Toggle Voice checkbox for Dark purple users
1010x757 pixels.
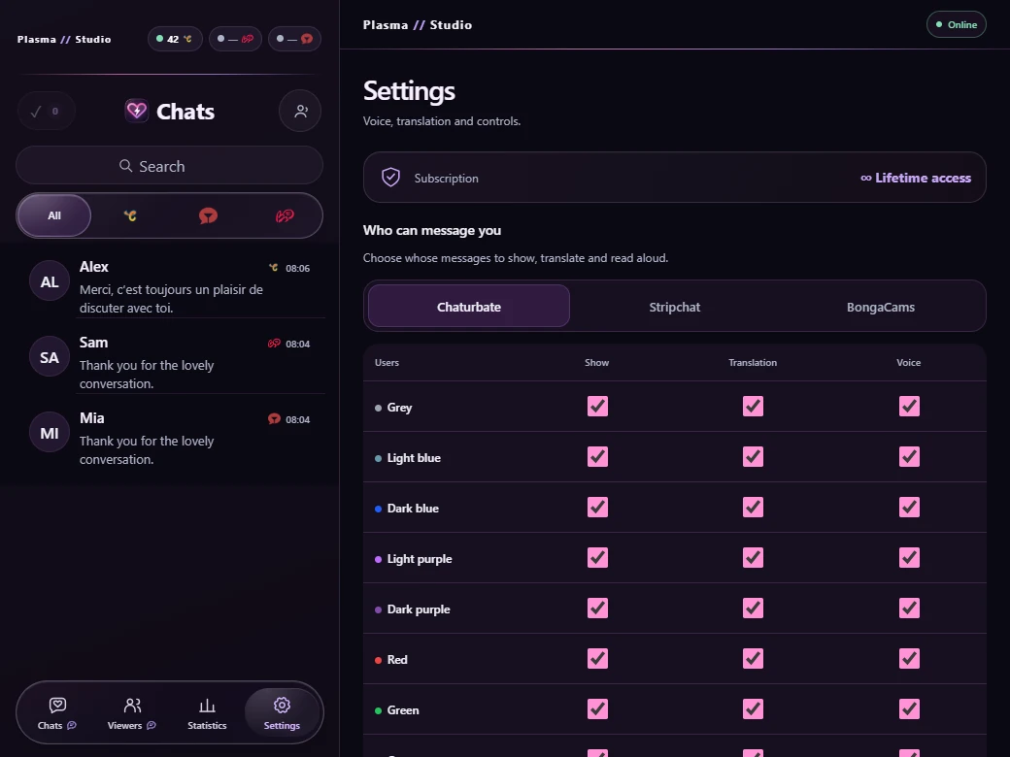909,608
